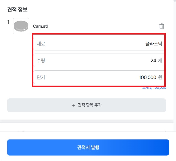176x161 pixels.
Task: Click the 재료 label text
Action: (x=41, y=44)
